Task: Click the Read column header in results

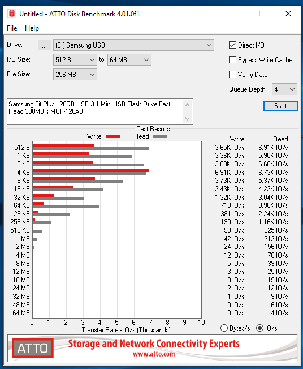Action: coord(280,139)
